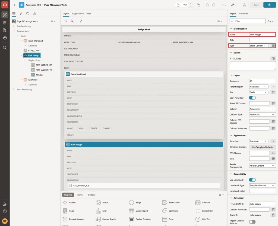Expand the Pre-Rendering tree node

(14, 26)
